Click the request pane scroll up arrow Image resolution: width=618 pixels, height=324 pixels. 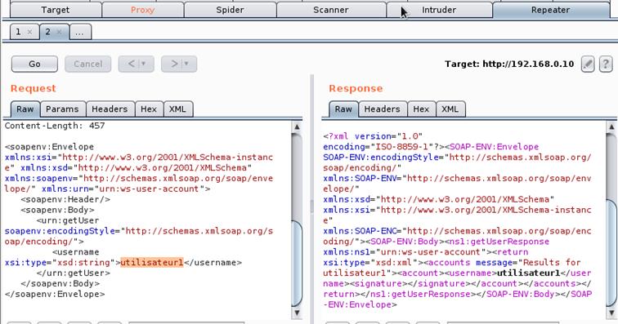click(x=297, y=126)
